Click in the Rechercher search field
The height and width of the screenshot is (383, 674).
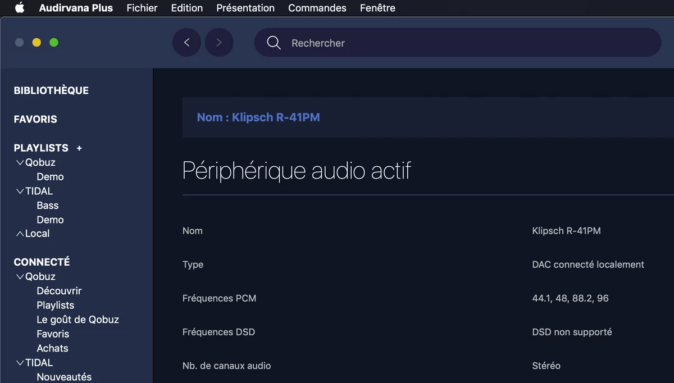tap(458, 43)
